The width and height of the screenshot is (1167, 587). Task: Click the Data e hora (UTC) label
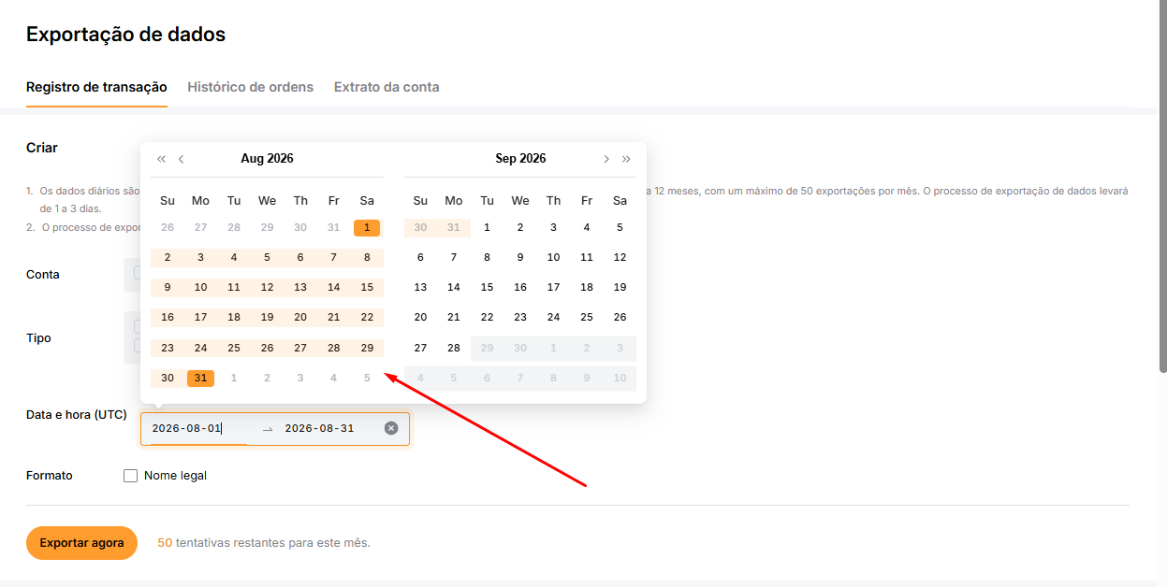click(77, 414)
